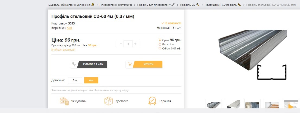
Task: Click the product code 3033
Action: point(71,23)
